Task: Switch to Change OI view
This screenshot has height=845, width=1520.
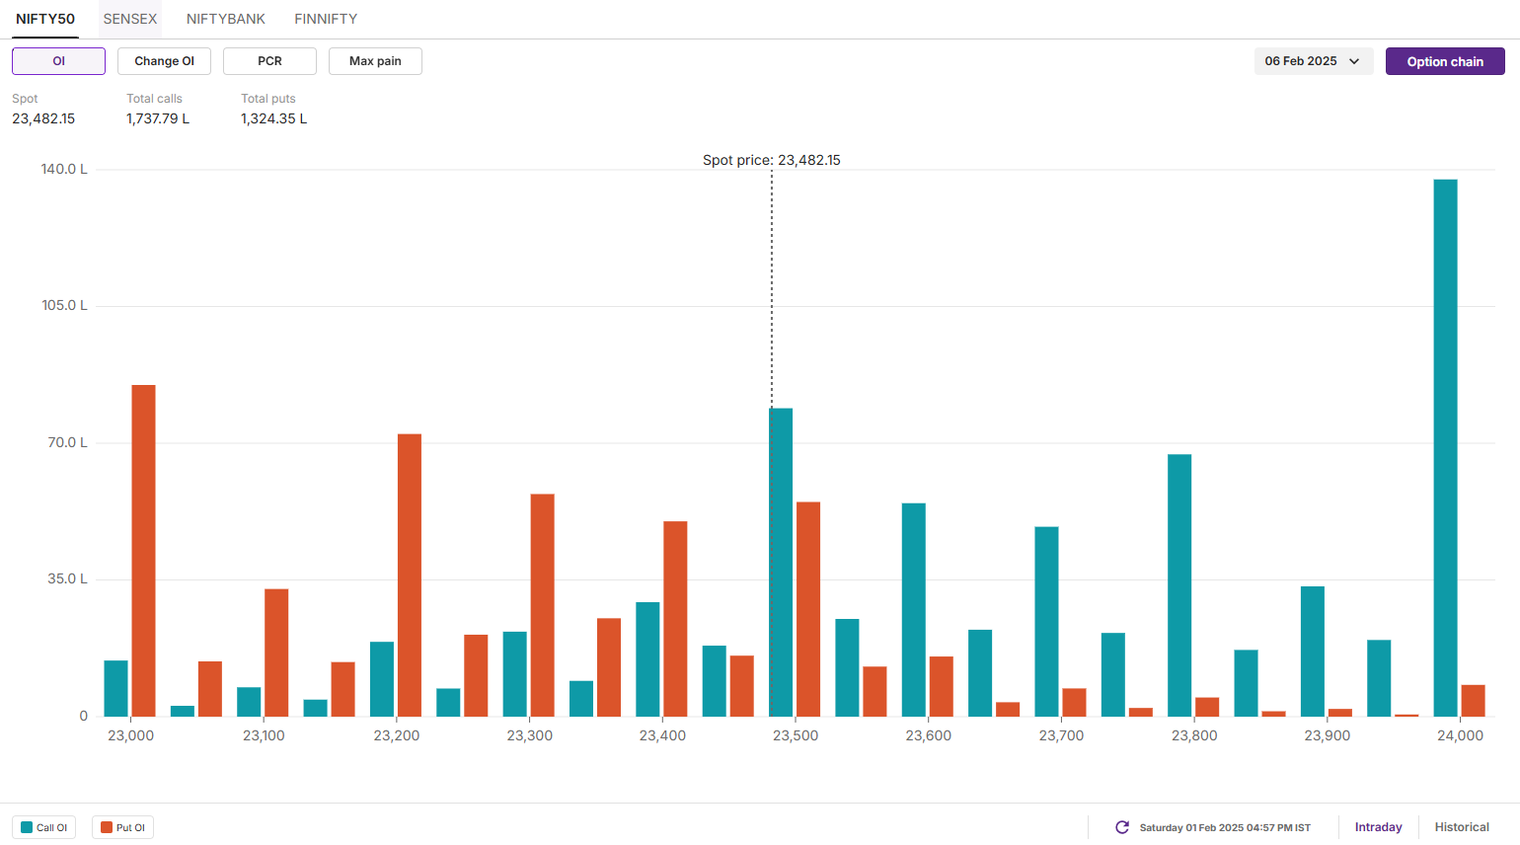Action: (164, 61)
